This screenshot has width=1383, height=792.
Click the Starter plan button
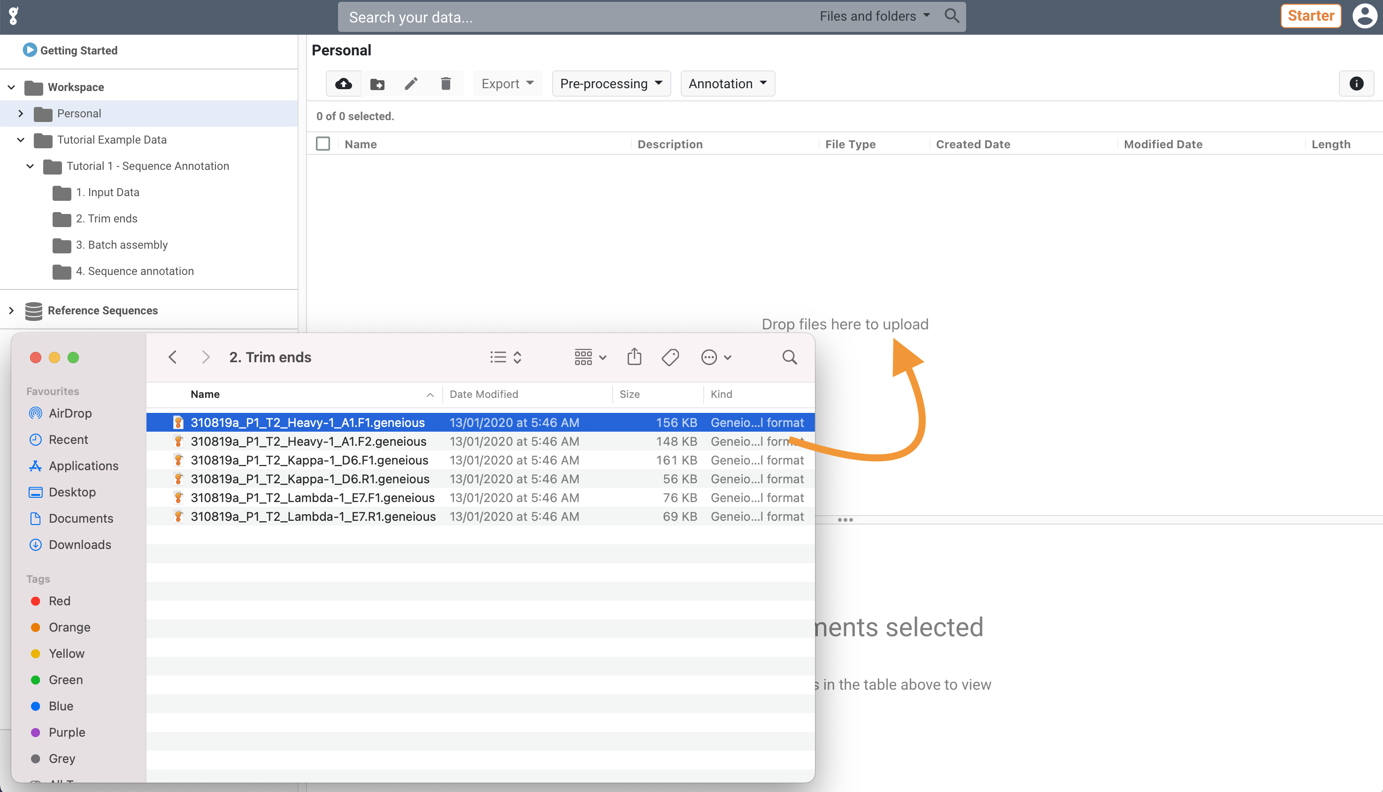click(x=1311, y=16)
